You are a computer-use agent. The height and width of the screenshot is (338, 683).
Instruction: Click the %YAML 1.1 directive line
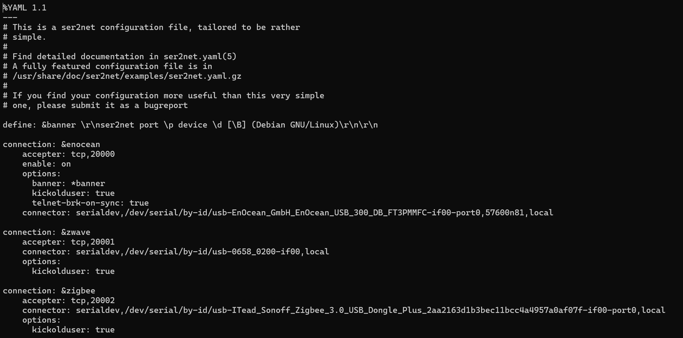[25, 8]
